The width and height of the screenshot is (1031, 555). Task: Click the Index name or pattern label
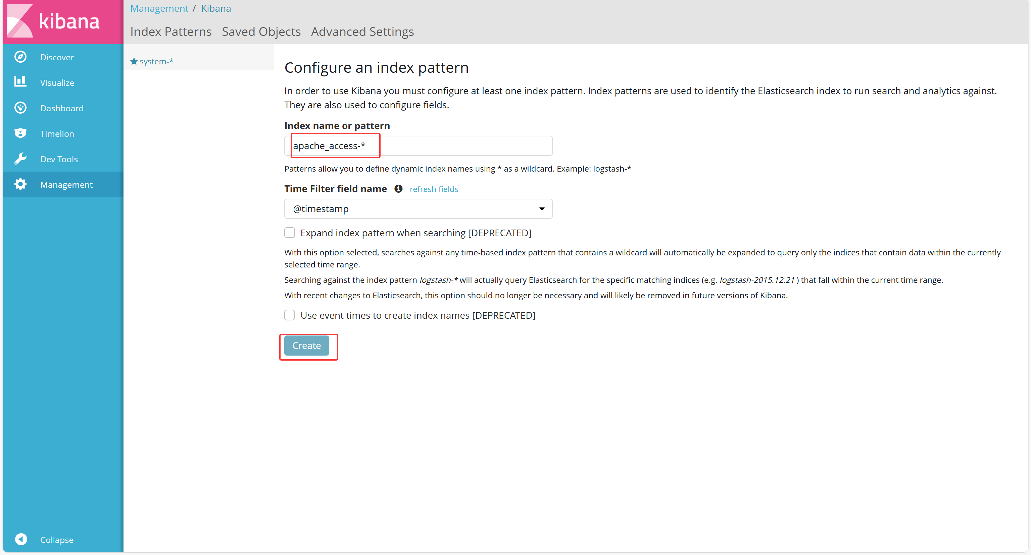coord(337,125)
